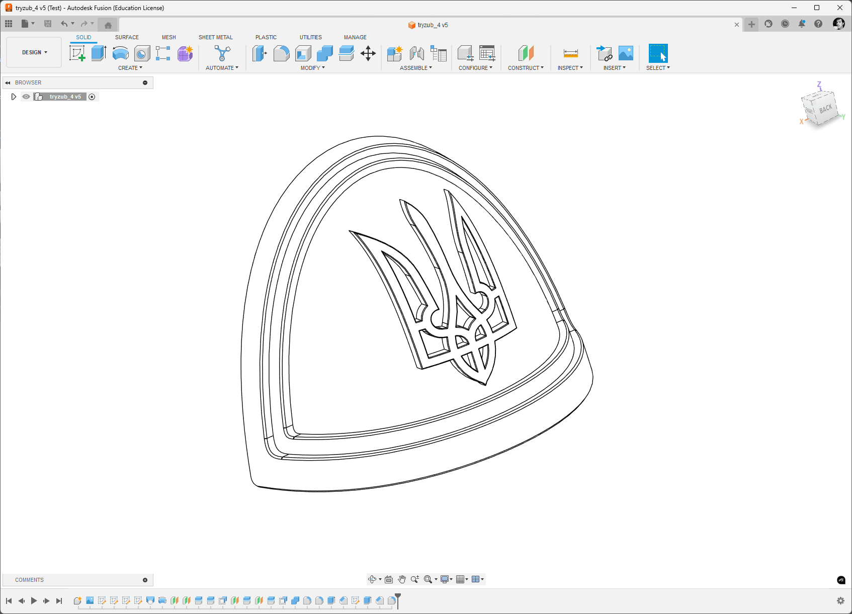Activate the Select tool icon
852x614 pixels.
coord(658,53)
